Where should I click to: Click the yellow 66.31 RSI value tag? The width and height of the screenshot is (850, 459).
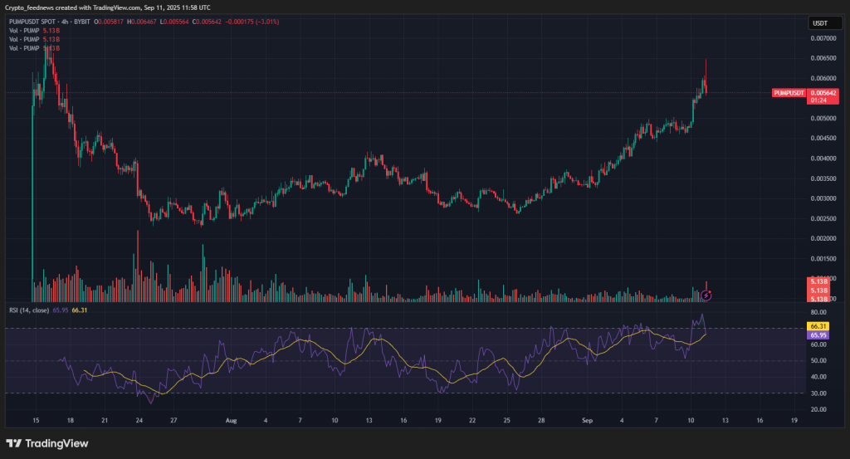click(x=818, y=327)
